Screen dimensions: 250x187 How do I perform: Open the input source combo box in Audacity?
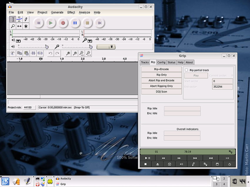click(x=106, y=47)
